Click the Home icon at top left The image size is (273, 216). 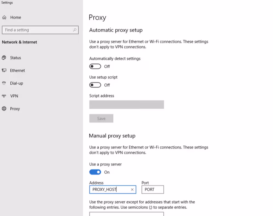coord(4,17)
